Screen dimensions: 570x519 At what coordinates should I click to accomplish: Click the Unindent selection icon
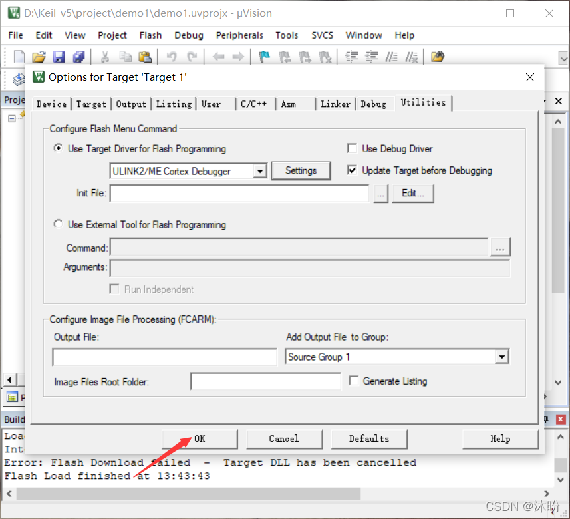372,57
